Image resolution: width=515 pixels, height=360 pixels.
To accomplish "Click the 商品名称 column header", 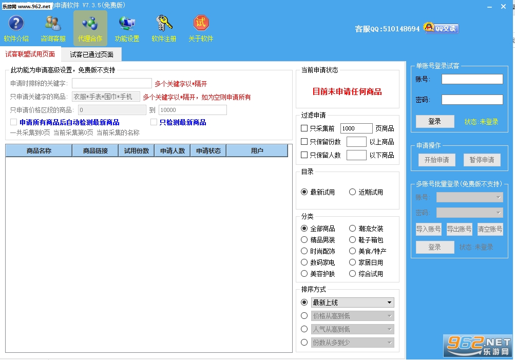I will coord(39,151).
